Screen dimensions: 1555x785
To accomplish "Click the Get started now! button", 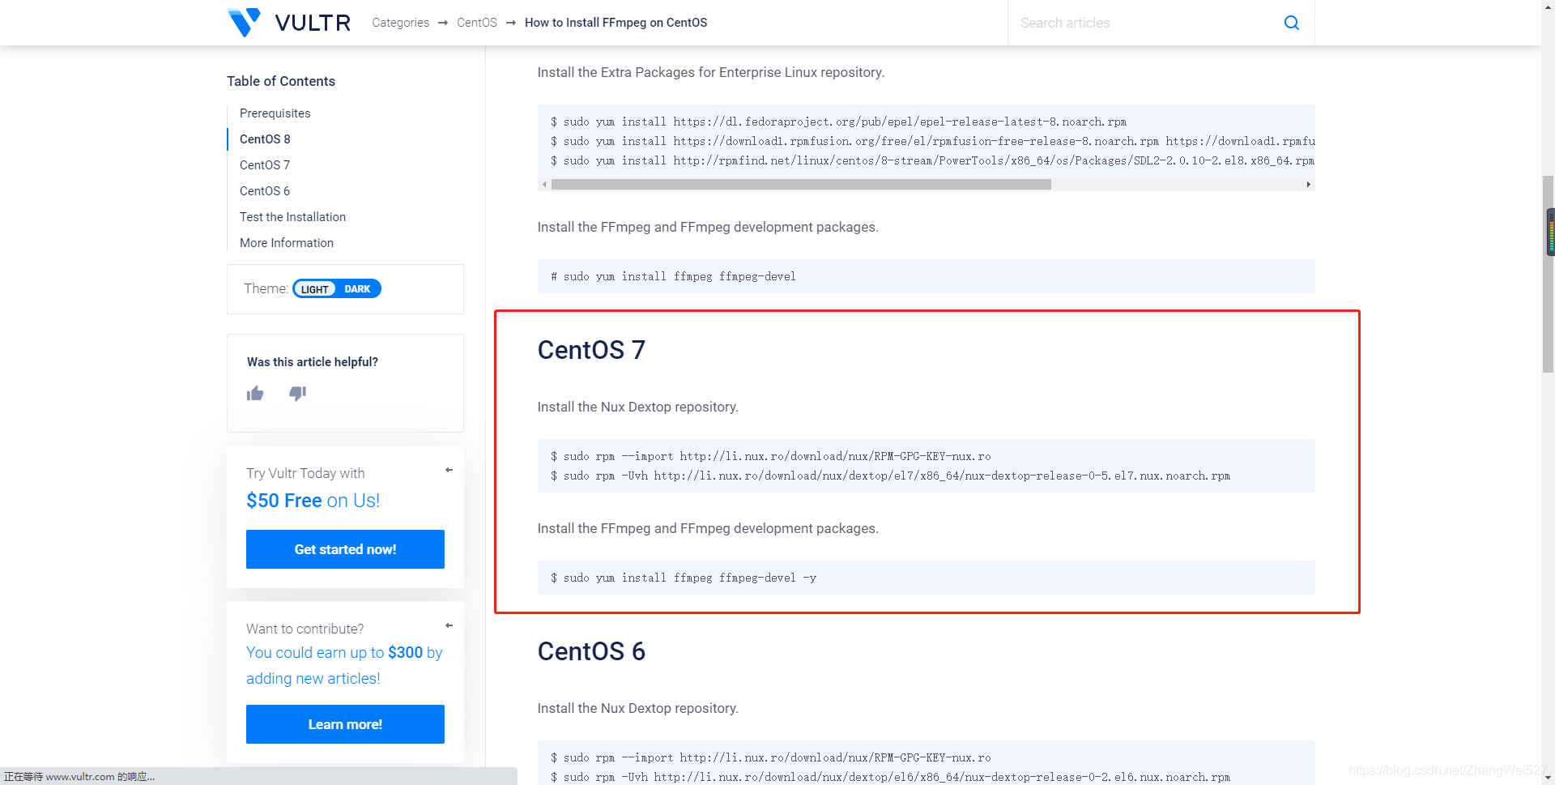I will [x=345, y=549].
